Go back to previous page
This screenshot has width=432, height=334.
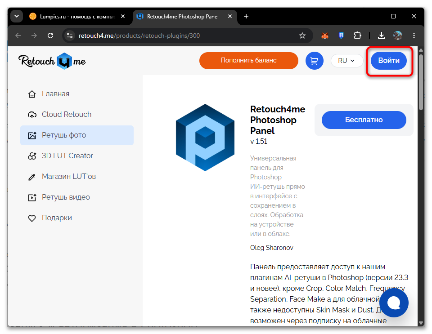point(18,36)
